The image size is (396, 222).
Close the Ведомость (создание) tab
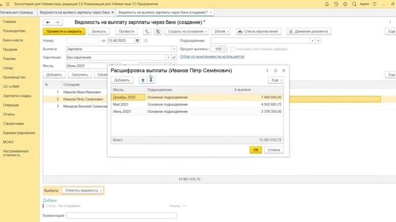coord(211,12)
